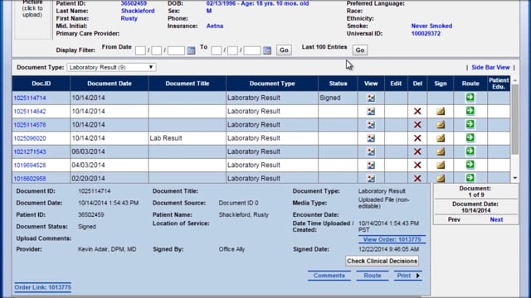Go to Prev document
This screenshot has width=531, height=298.
pyautogui.click(x=454, y=219)
